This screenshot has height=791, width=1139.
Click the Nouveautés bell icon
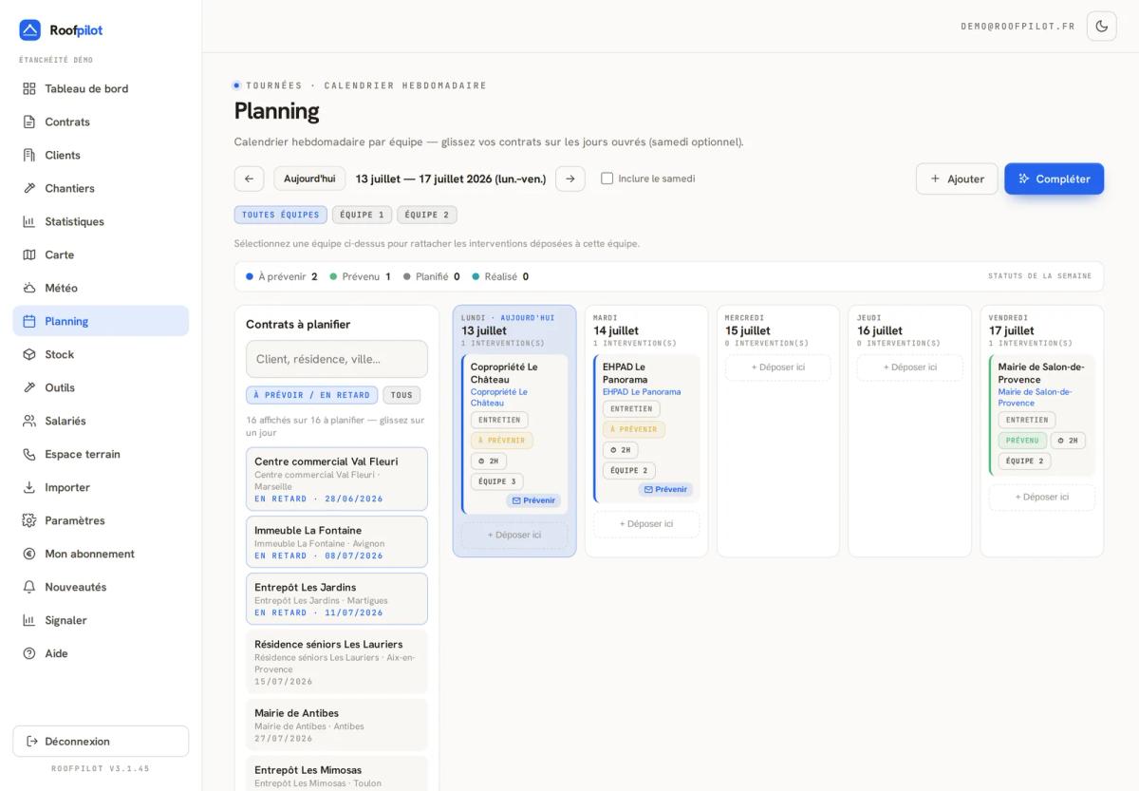(x=29, y=587)
